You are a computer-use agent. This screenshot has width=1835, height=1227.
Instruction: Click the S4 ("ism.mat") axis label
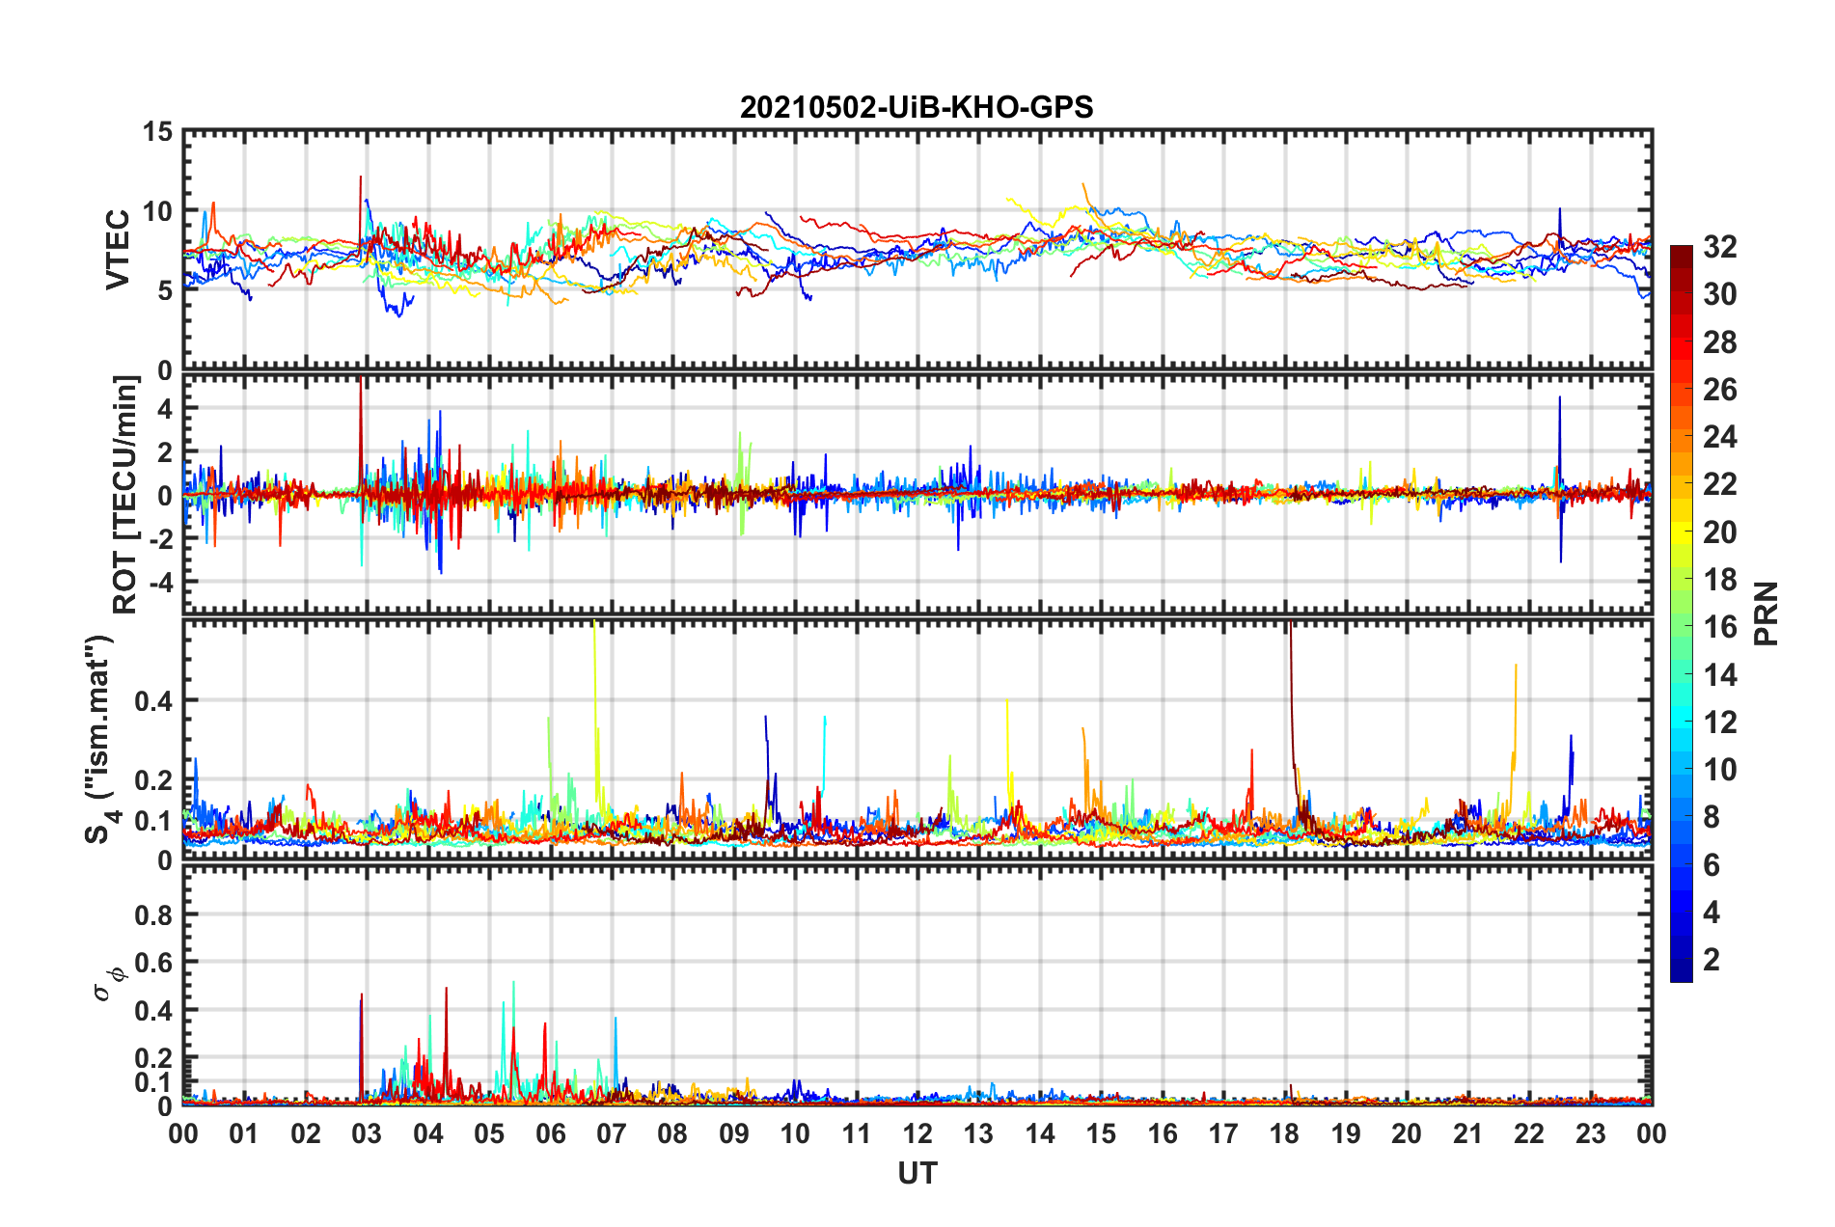100,739
